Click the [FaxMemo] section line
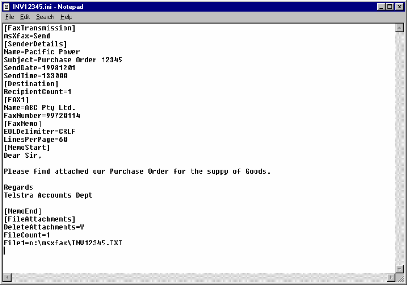Screen dimensions: 407x285 [23, 124]
